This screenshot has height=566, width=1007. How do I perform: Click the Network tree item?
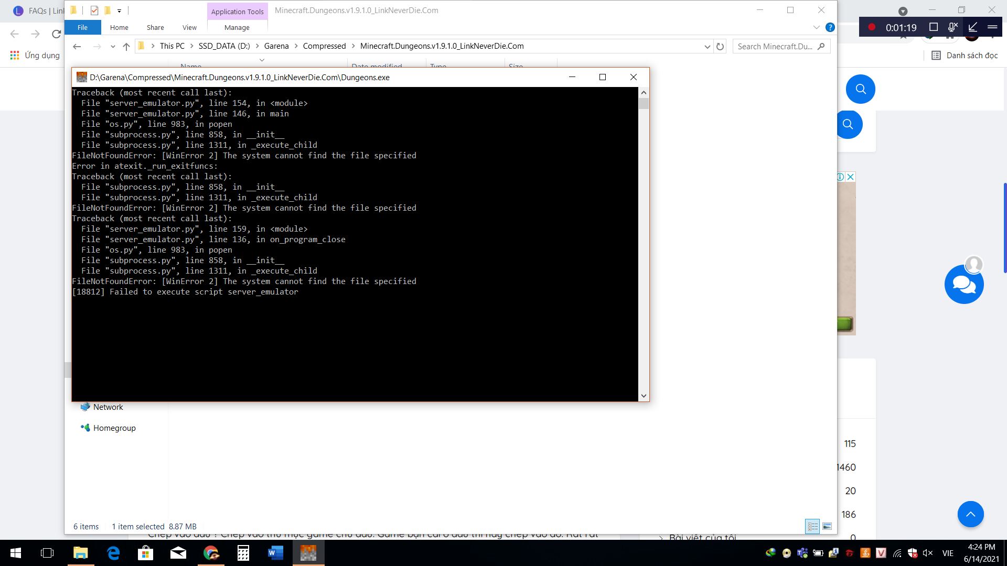coord(108,407)
